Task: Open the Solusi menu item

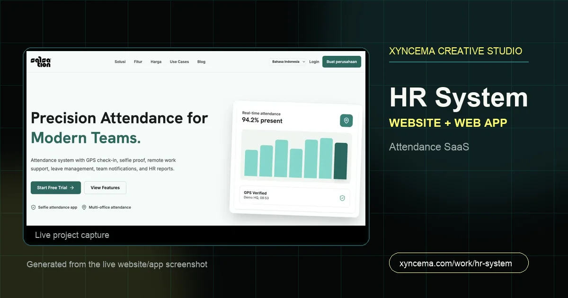Action: pyautogui.click(x=120, y=62)
